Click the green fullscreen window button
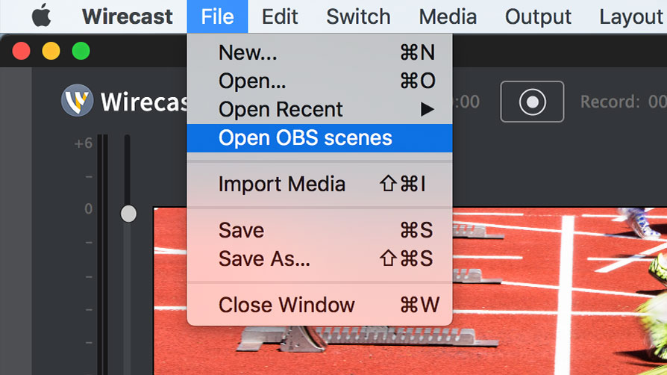 click(81, 51)
